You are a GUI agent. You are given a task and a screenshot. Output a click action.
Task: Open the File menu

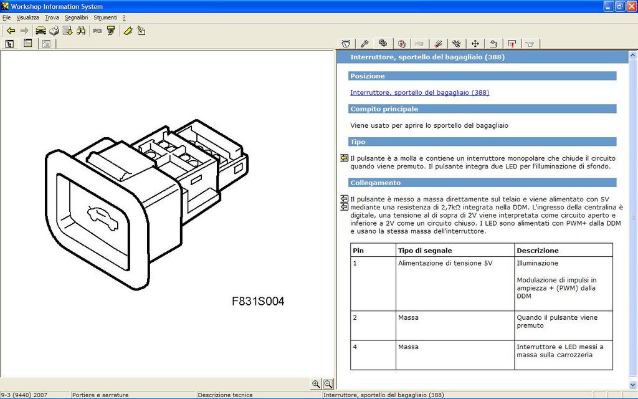(6, 17)
